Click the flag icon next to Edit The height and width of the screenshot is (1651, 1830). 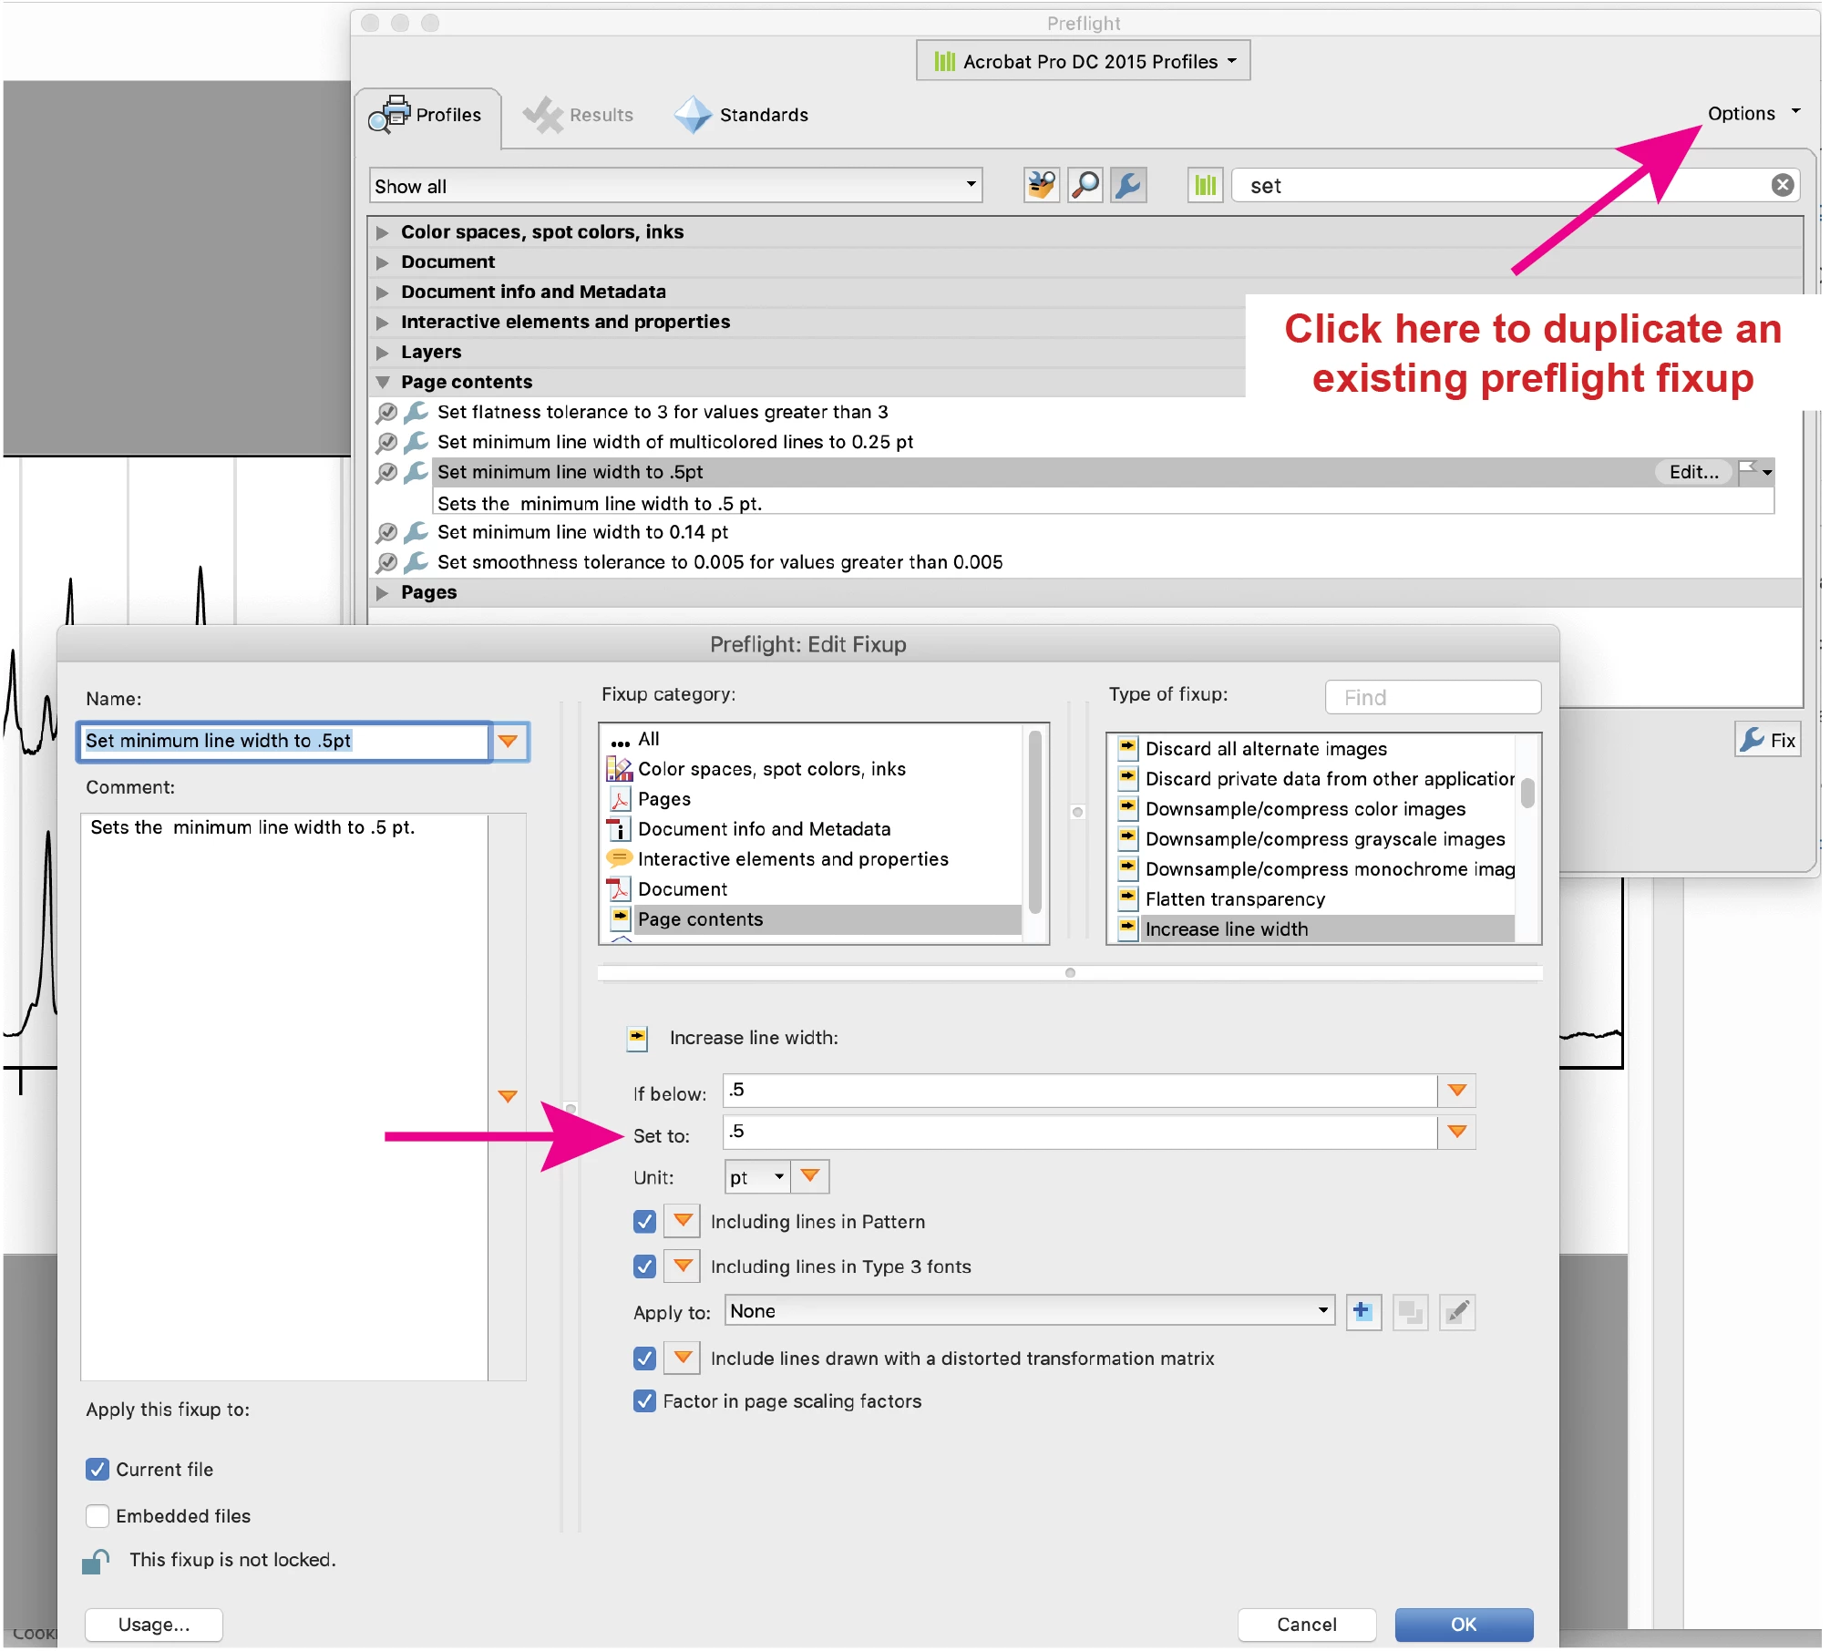pyautogui.click(x=1747, y=471)
